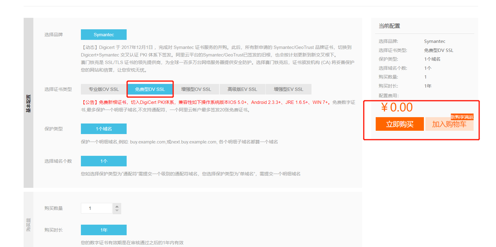The width and height of the screenshot is (496, 247).
Task: Click the 加入购物车 add to cart button
Action: (x=449, y=124)
